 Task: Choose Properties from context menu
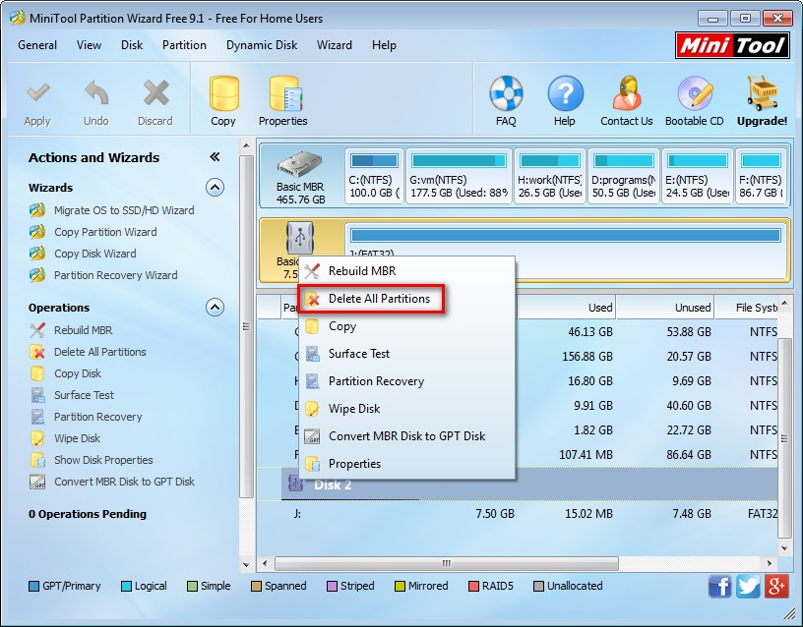coord(406,464)
